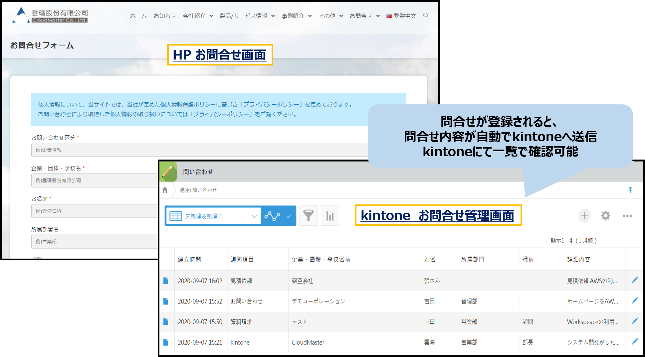Click the 2020-09-07 15:50 timestamp cell
This screenshot has width=645, height=357.
[x=200, y=322]
